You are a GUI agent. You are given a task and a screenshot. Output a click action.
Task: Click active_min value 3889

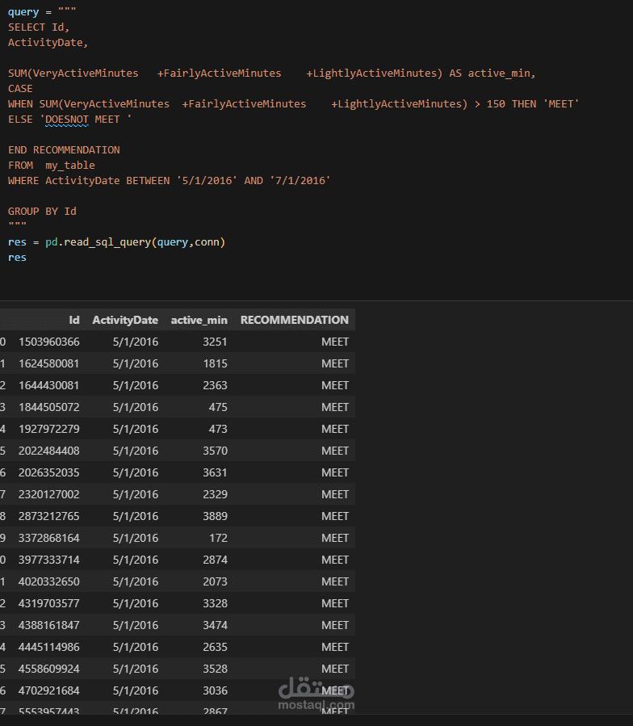(215, 516)
